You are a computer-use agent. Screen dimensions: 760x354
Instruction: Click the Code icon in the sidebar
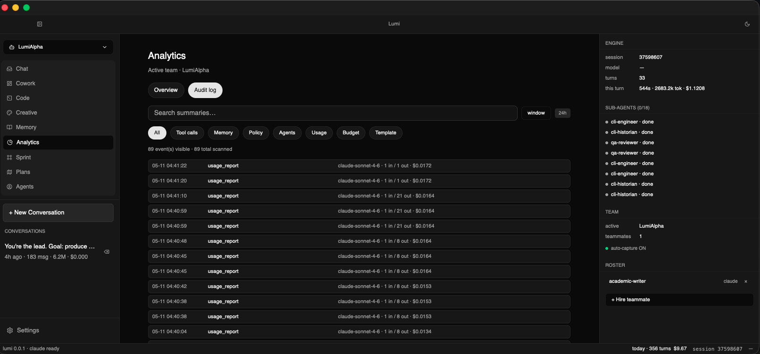click(9, 98)
